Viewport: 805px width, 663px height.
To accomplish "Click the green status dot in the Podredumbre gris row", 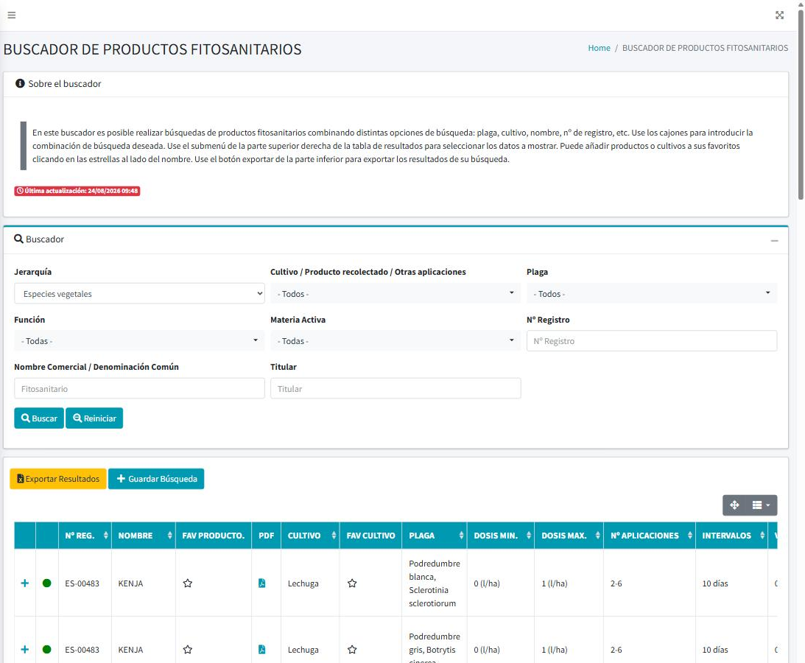I will [46, 650].
